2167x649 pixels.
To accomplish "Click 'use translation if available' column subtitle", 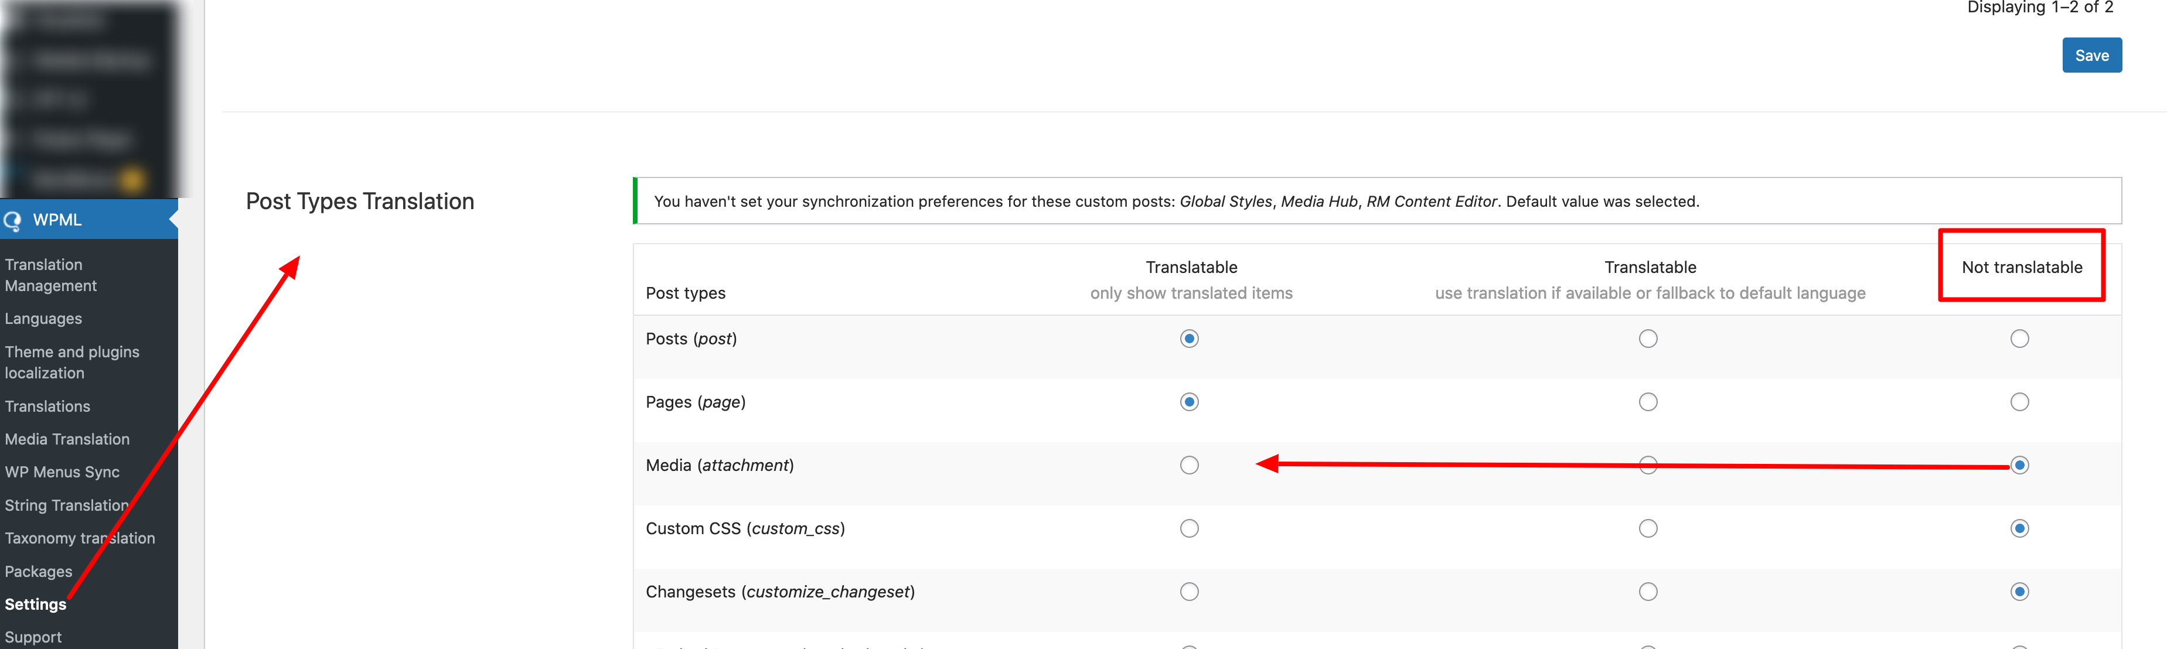I will click(1650, 293).
